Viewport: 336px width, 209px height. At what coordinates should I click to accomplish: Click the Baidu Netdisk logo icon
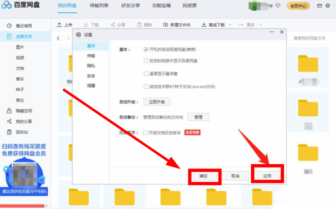7,5
